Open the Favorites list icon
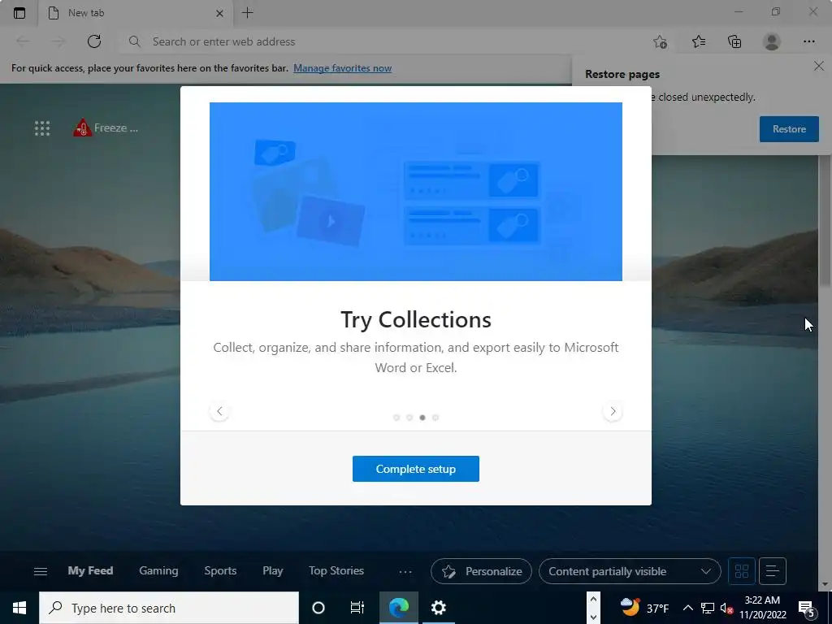This screenshot has width=832, height=624. (x=699, y=41)
